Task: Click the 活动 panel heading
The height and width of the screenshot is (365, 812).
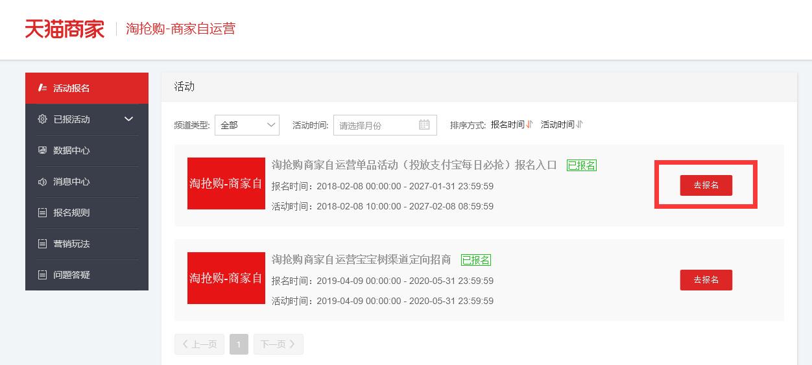Action: pos(184,87)
